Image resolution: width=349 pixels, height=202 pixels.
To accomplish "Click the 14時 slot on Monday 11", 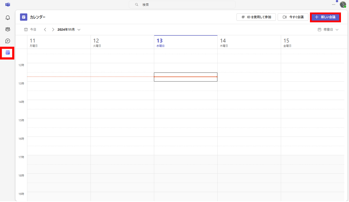I will pos(59,104).
